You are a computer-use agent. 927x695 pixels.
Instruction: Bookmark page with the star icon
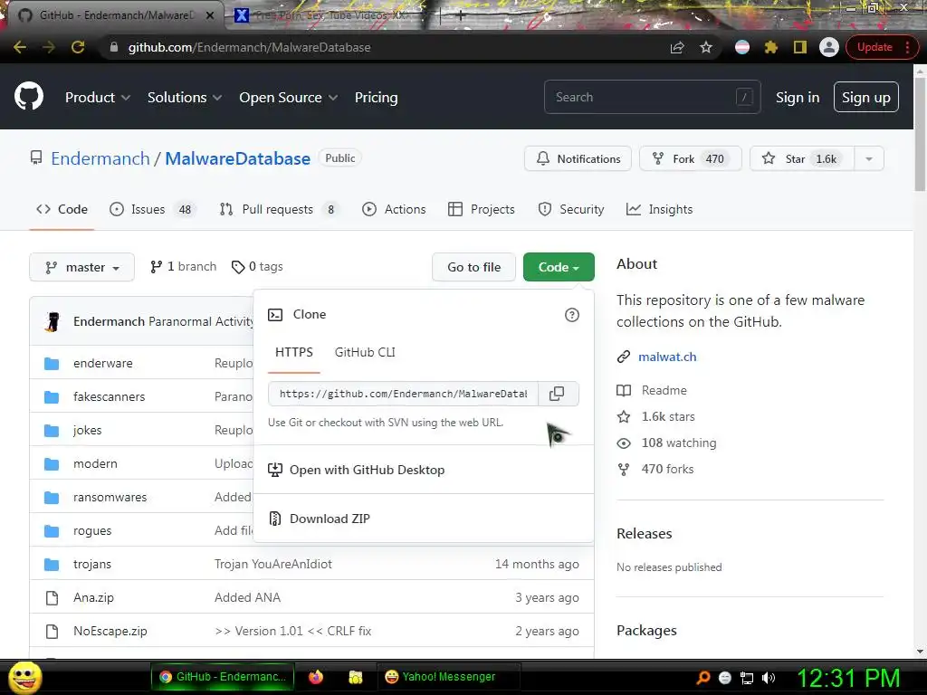pyautogui.click(x=706, y=47)
